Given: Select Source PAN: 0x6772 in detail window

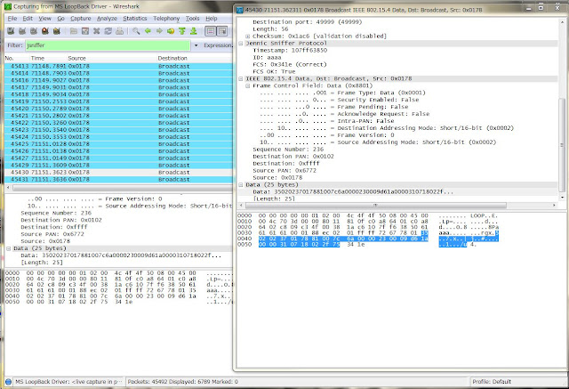Looking at the screenshot, I should (284, 171).
